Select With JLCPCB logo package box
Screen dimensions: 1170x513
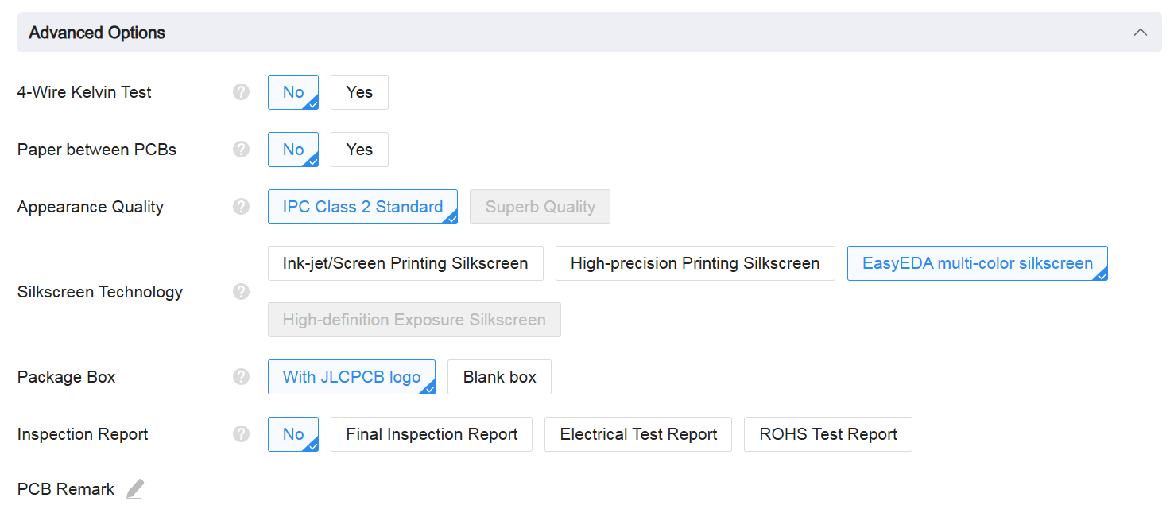point(351,377)
